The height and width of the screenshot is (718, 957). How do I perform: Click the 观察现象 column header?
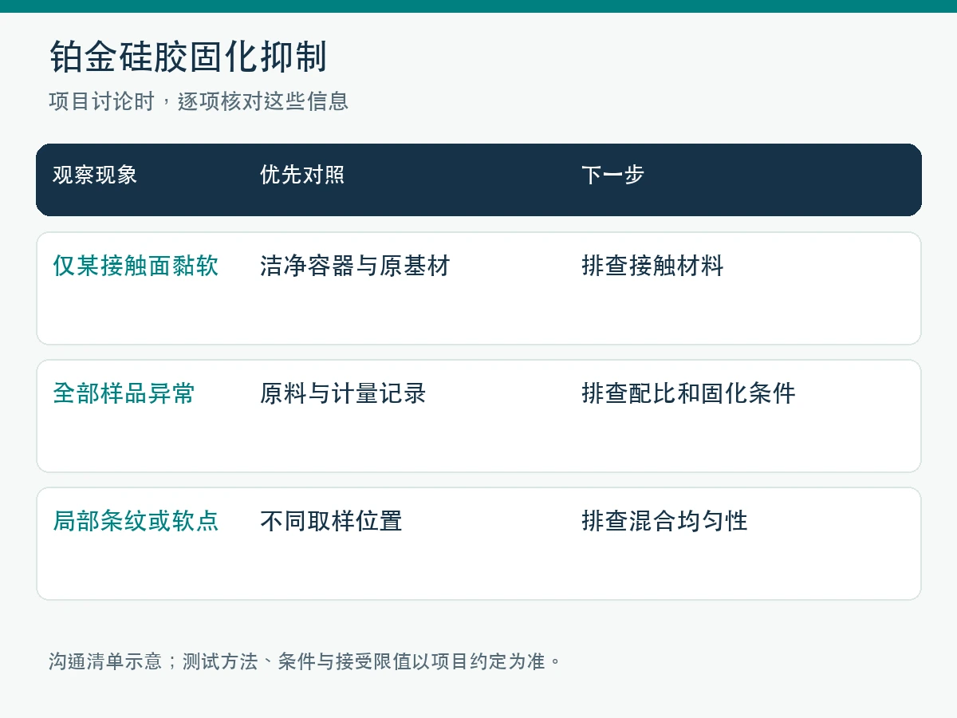click(95, 175)
